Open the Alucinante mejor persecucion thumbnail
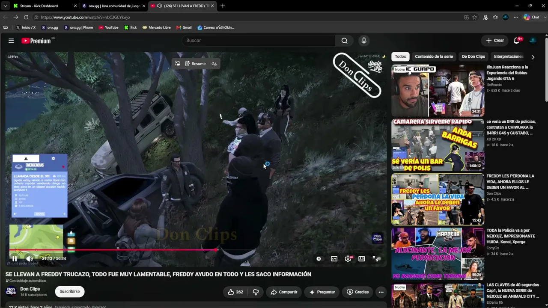548x308 pixels. click(438, 254)
